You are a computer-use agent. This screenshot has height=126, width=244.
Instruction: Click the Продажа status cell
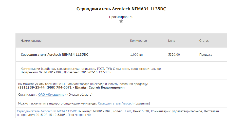[x=205, y=54]
